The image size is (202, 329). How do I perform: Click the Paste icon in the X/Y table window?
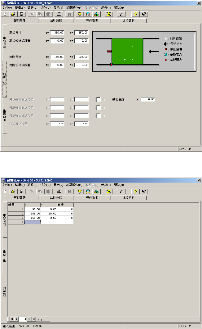click(48, 192)
